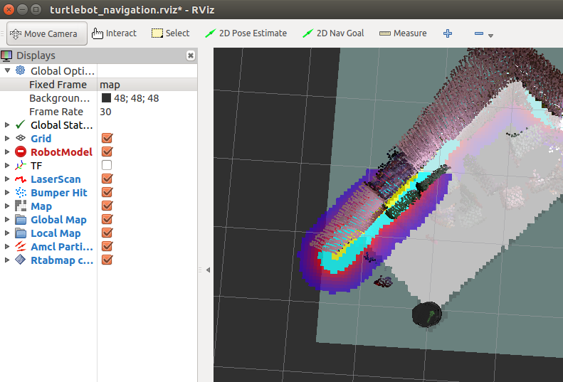Select the Bumper Hit display entry
Image resolution: width=563 pixels, height=382 pixels.
coord(59,193)
